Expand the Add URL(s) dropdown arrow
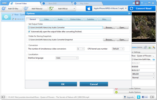The width and height of the screenshot is (157, 100). [x=74, y=9]
